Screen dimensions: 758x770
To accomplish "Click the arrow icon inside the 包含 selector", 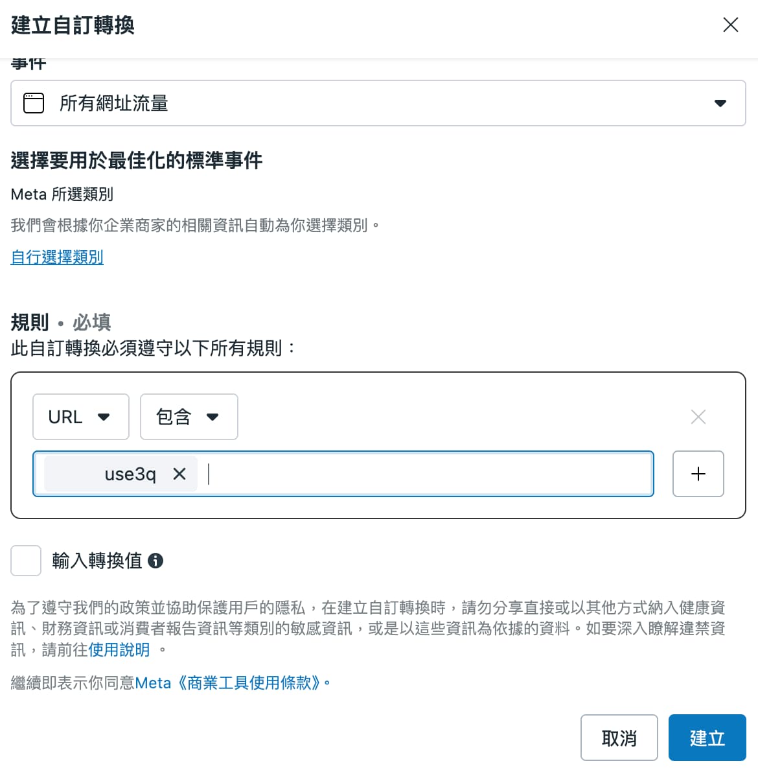I will click(212, 417).
